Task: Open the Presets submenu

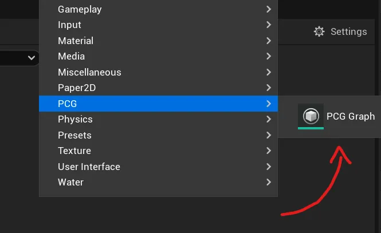Action: click(x=159, y=135)
